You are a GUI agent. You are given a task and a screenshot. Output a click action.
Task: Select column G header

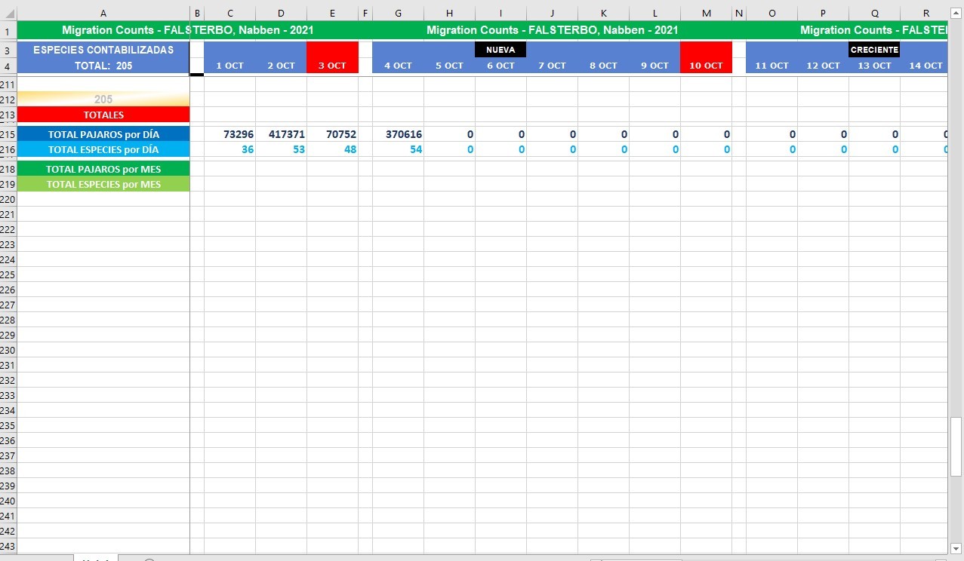point(398,13)
